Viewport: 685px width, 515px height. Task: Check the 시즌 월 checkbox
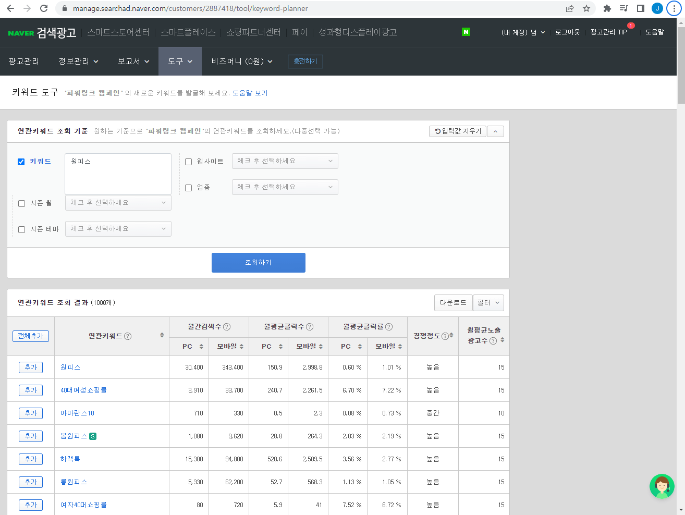21,203
